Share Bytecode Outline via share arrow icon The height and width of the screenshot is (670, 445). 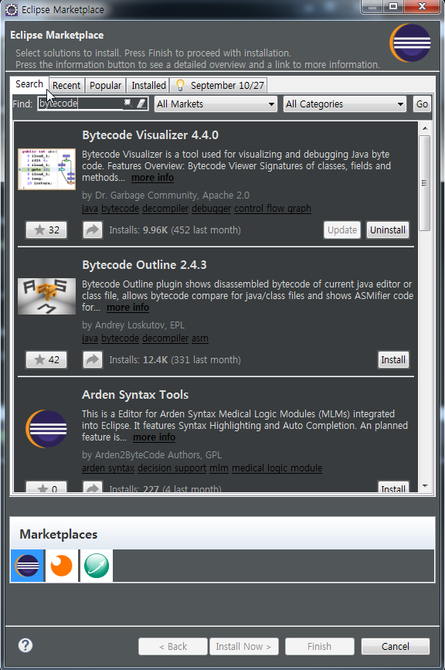point(93,360)
